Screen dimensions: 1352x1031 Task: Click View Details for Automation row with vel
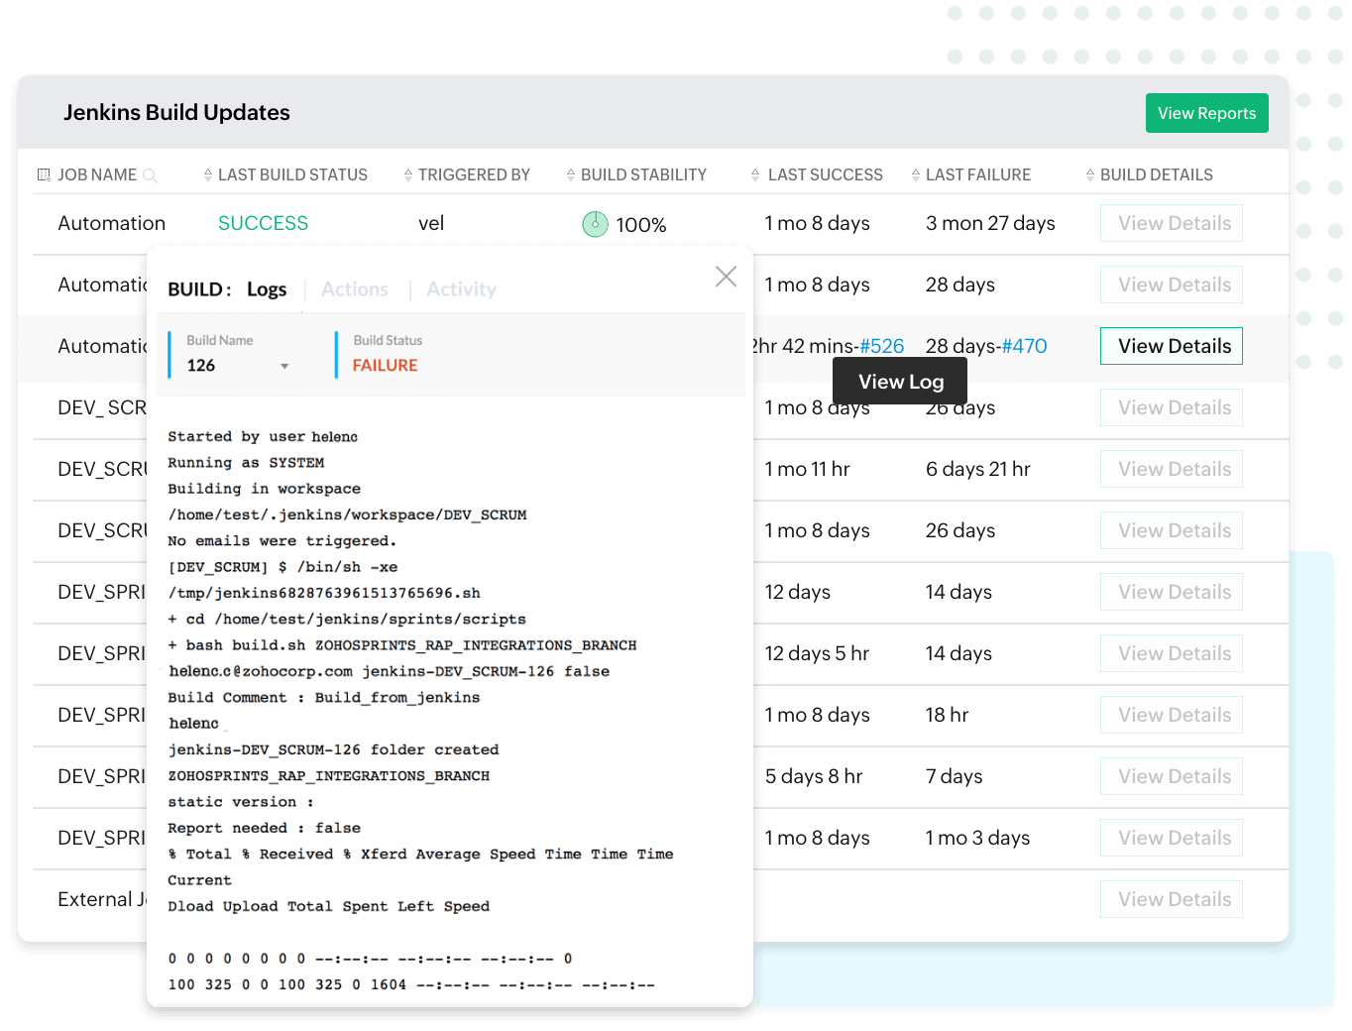pos(1172,223)
